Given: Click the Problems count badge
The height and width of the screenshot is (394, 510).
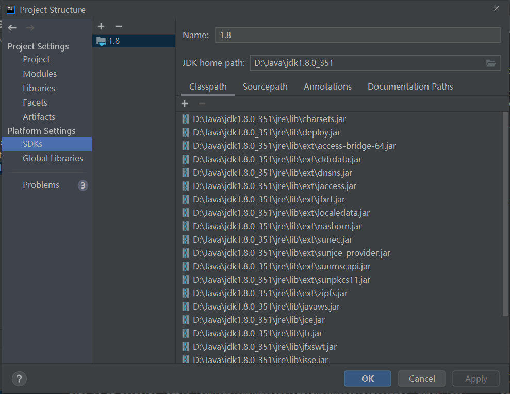Looking at the screenshot, I should pos(83,185).
